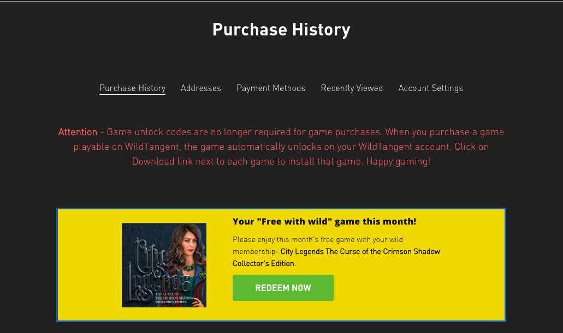Click the "membership-" word in the banner

[x=256, y=252]
